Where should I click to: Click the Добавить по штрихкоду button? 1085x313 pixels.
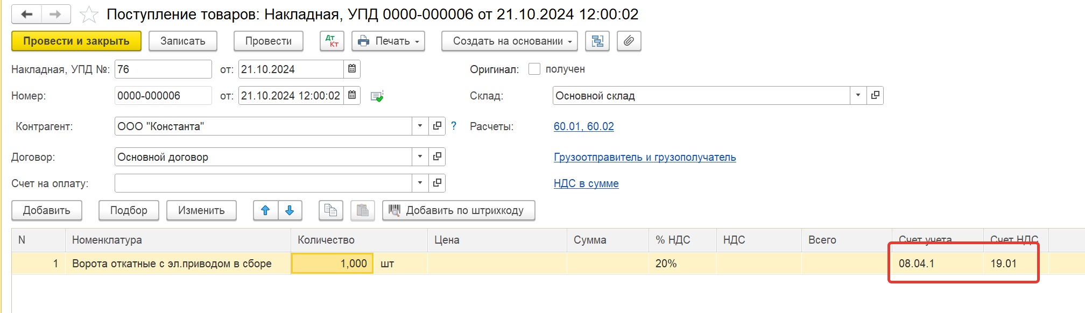(x=459, y=210)
